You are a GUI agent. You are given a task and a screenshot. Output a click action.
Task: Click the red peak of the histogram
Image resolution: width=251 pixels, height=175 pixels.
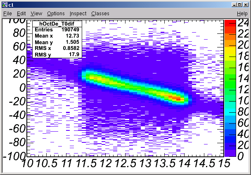pos(178,99)
